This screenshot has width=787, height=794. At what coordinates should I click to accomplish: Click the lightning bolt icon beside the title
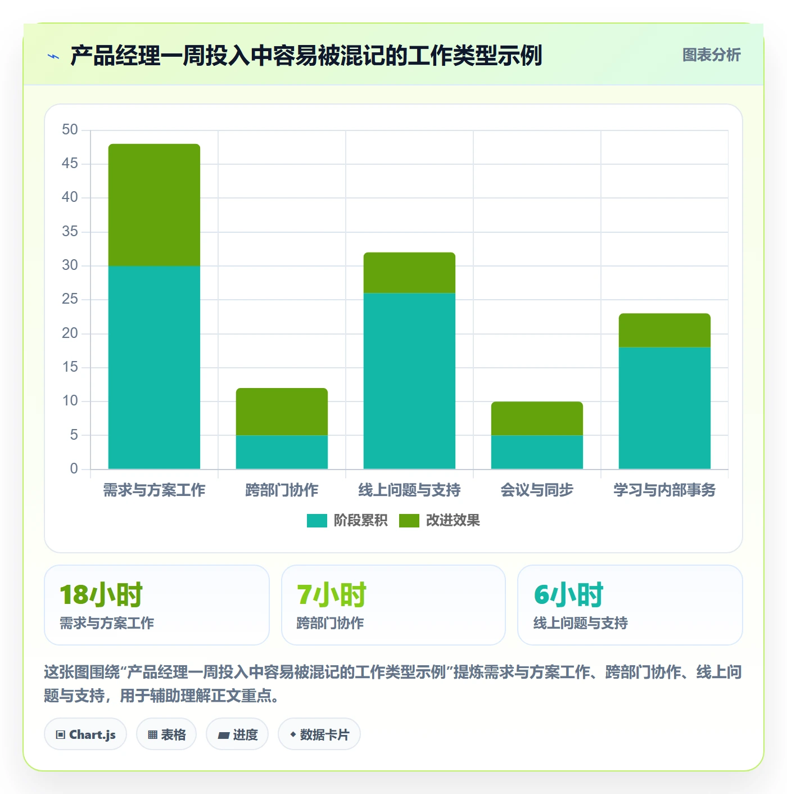point(53,56)
